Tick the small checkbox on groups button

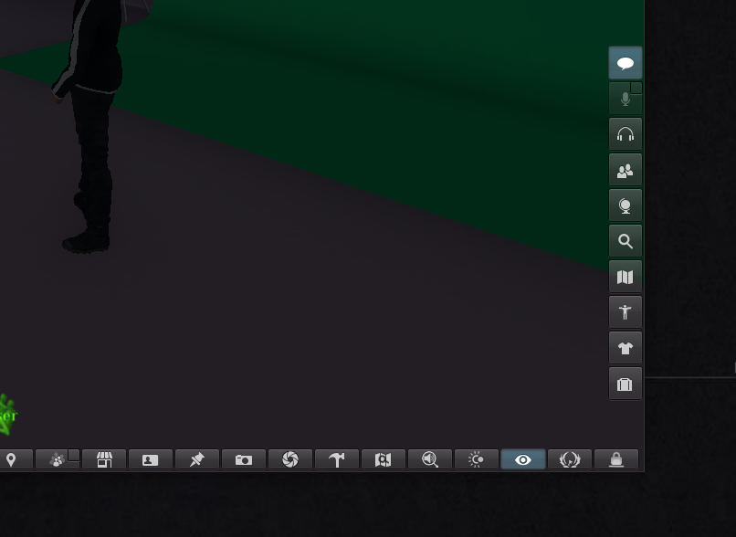click(74, 455)
